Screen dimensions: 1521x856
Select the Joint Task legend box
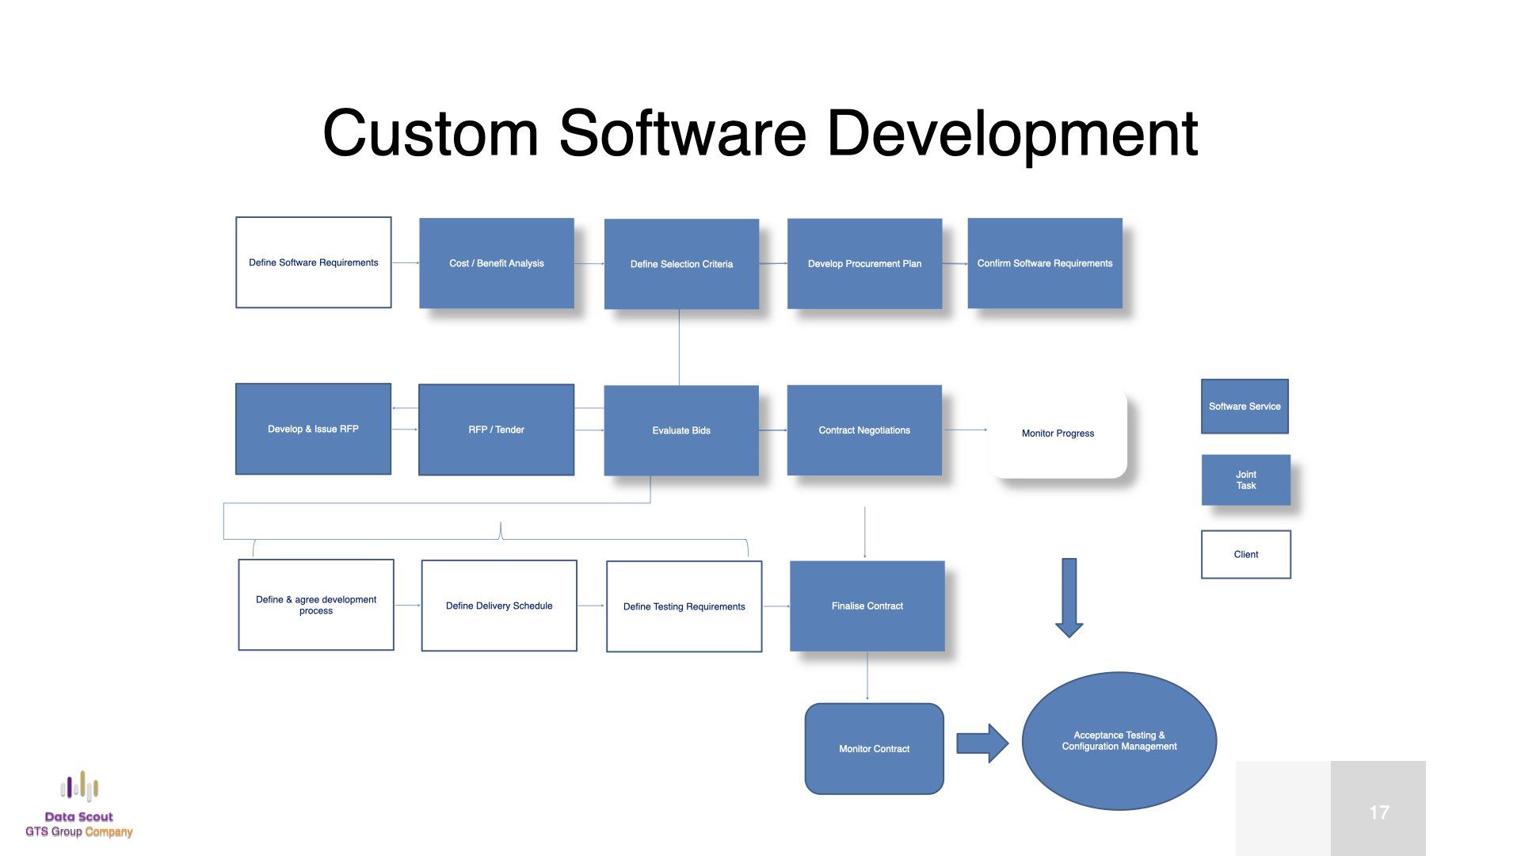point(1246,480)
